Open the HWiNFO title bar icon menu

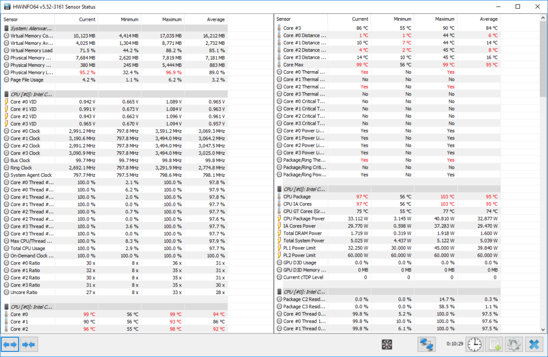[x=7, y=6]
